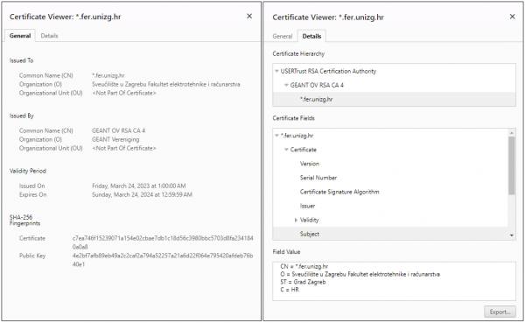This screenshot has width=525, height=323.
Task: Select Details tab in right viewer
Action: coord(311,36)
